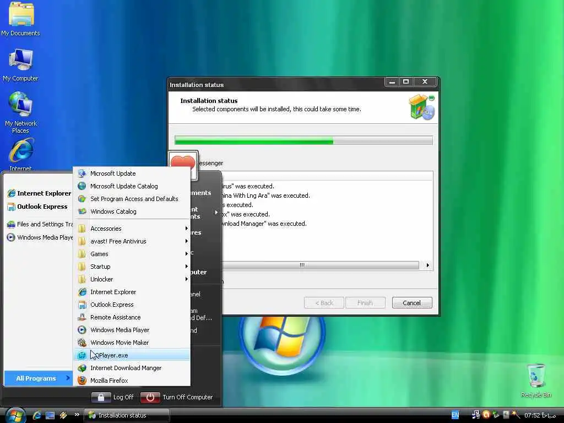The width and height of the screenshot is (564, 423).
Task: Click the Unlocker folder icon
Action: [82, 279]
